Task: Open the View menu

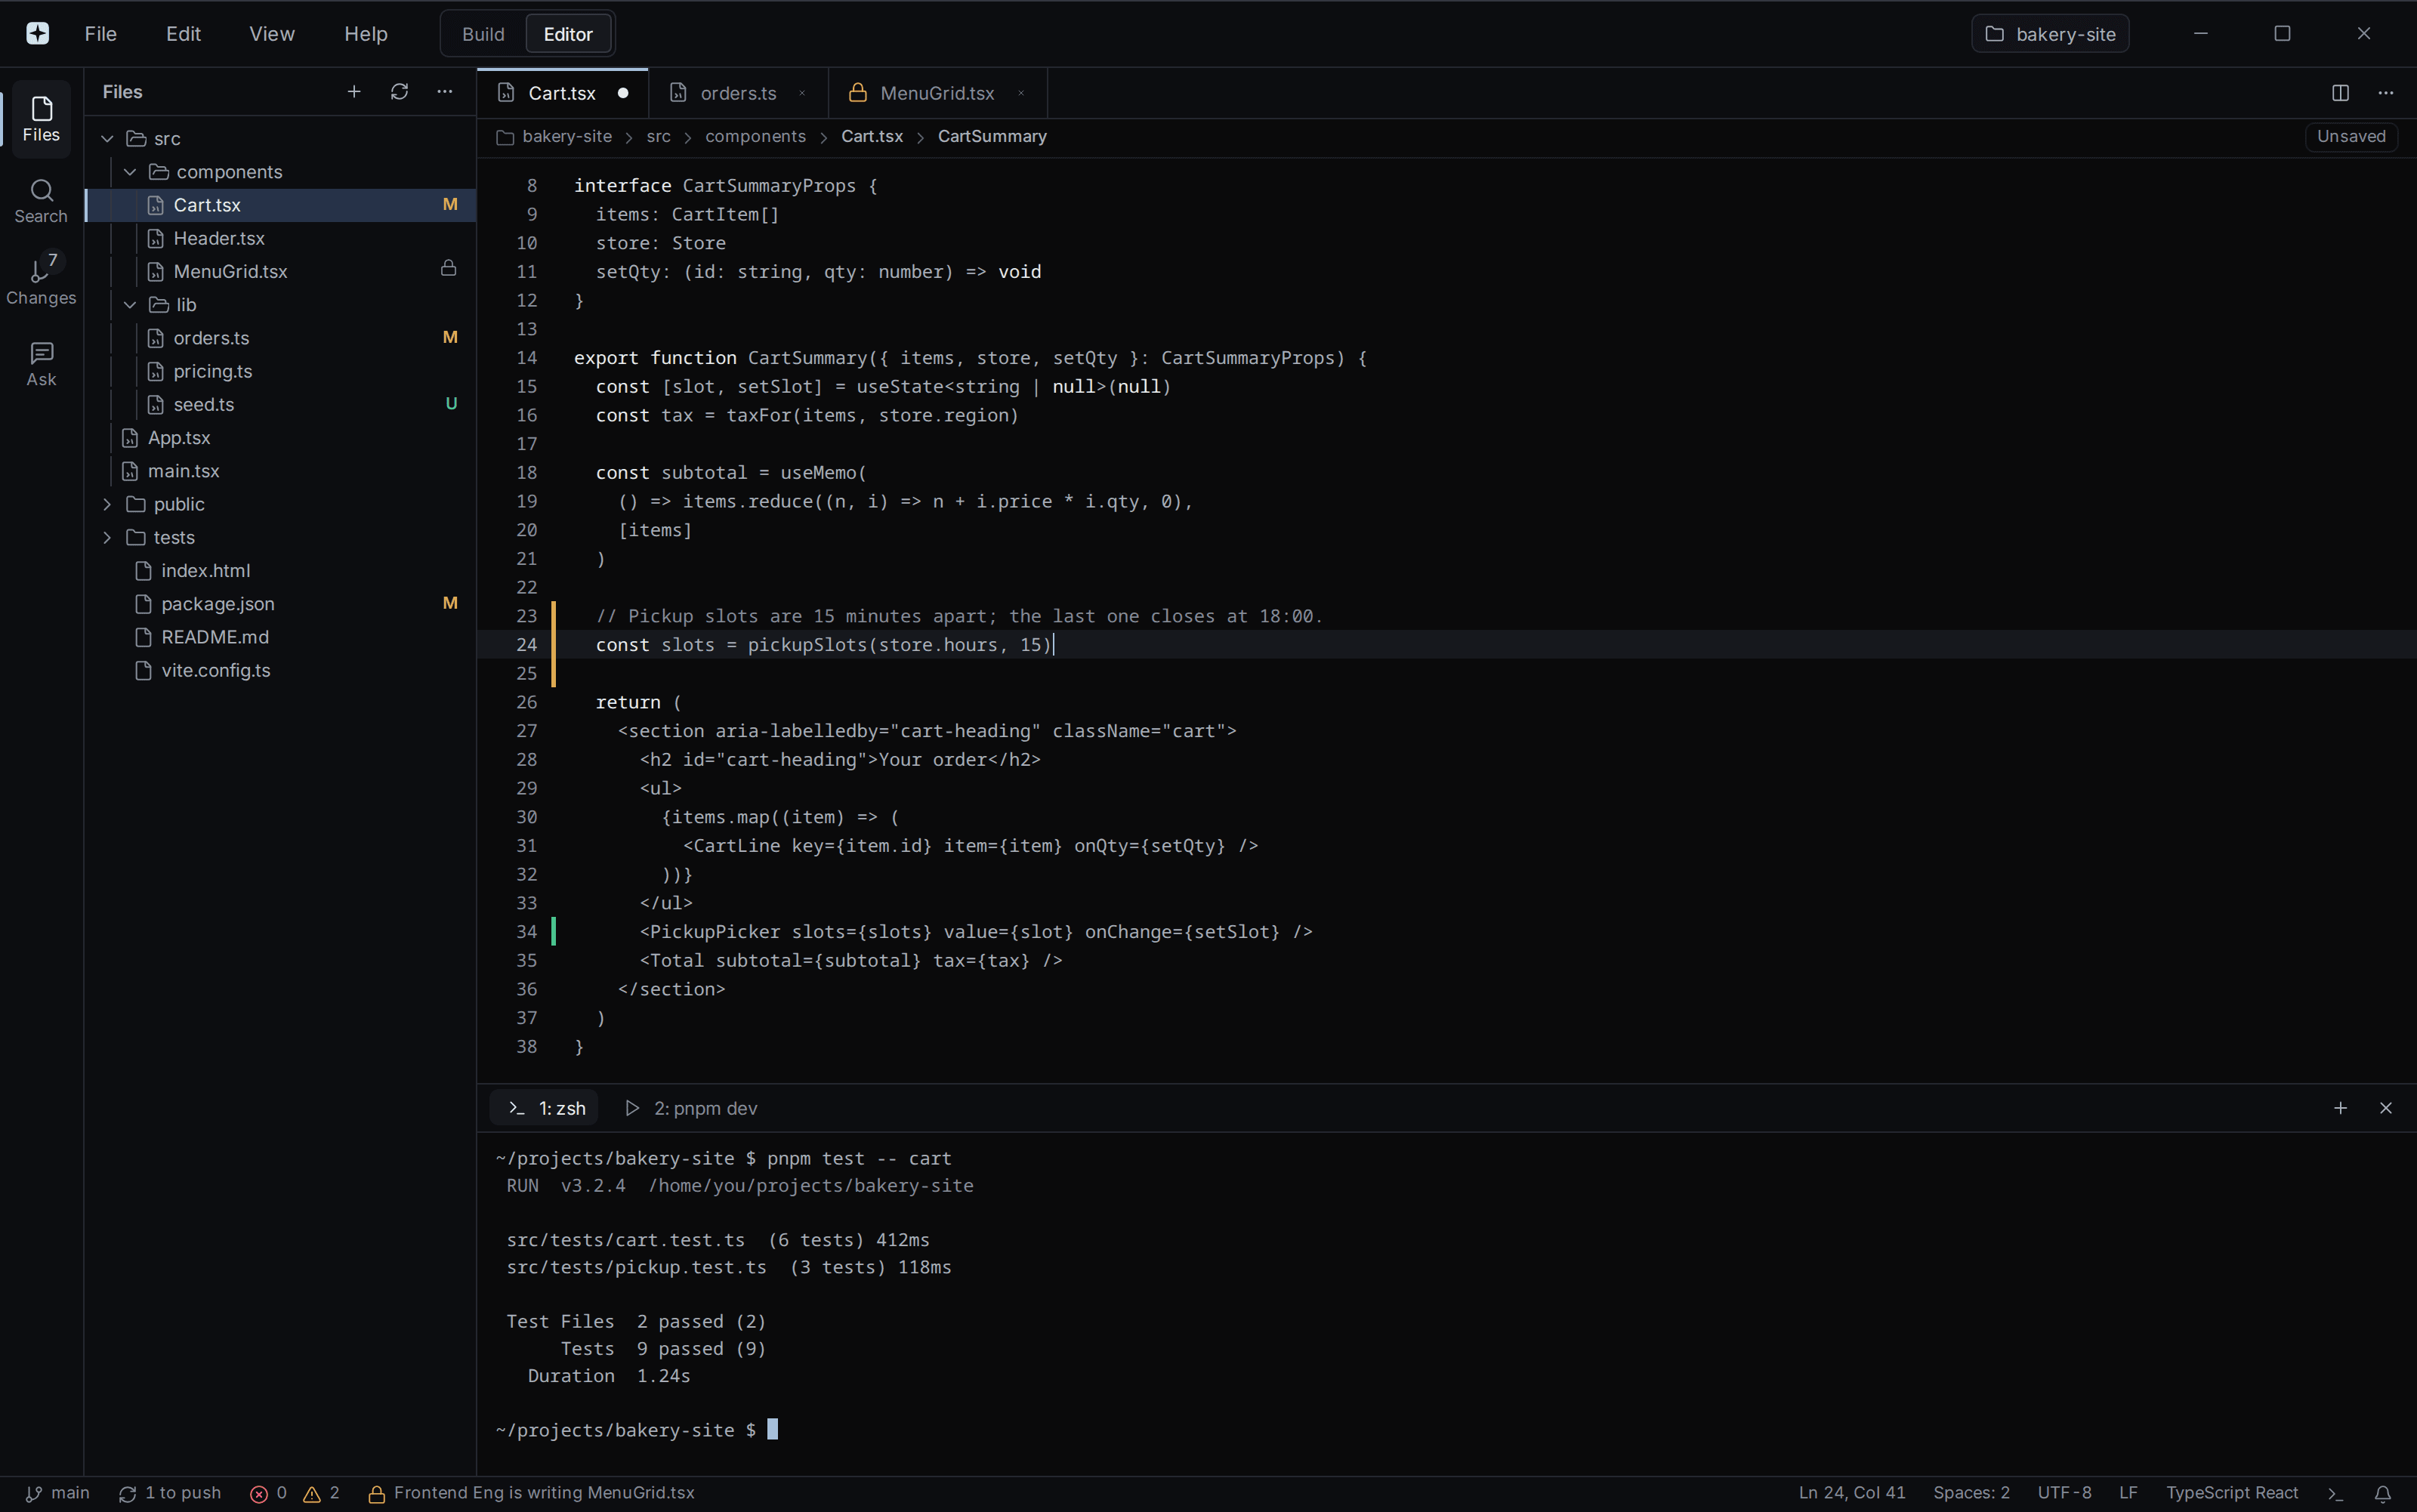Action: (272, 34)
